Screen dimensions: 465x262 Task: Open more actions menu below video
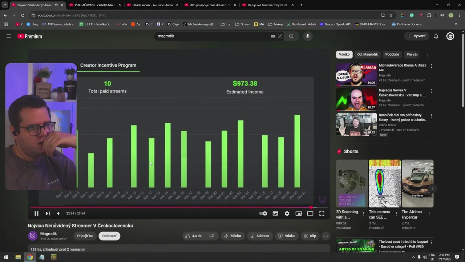[326, 236]
